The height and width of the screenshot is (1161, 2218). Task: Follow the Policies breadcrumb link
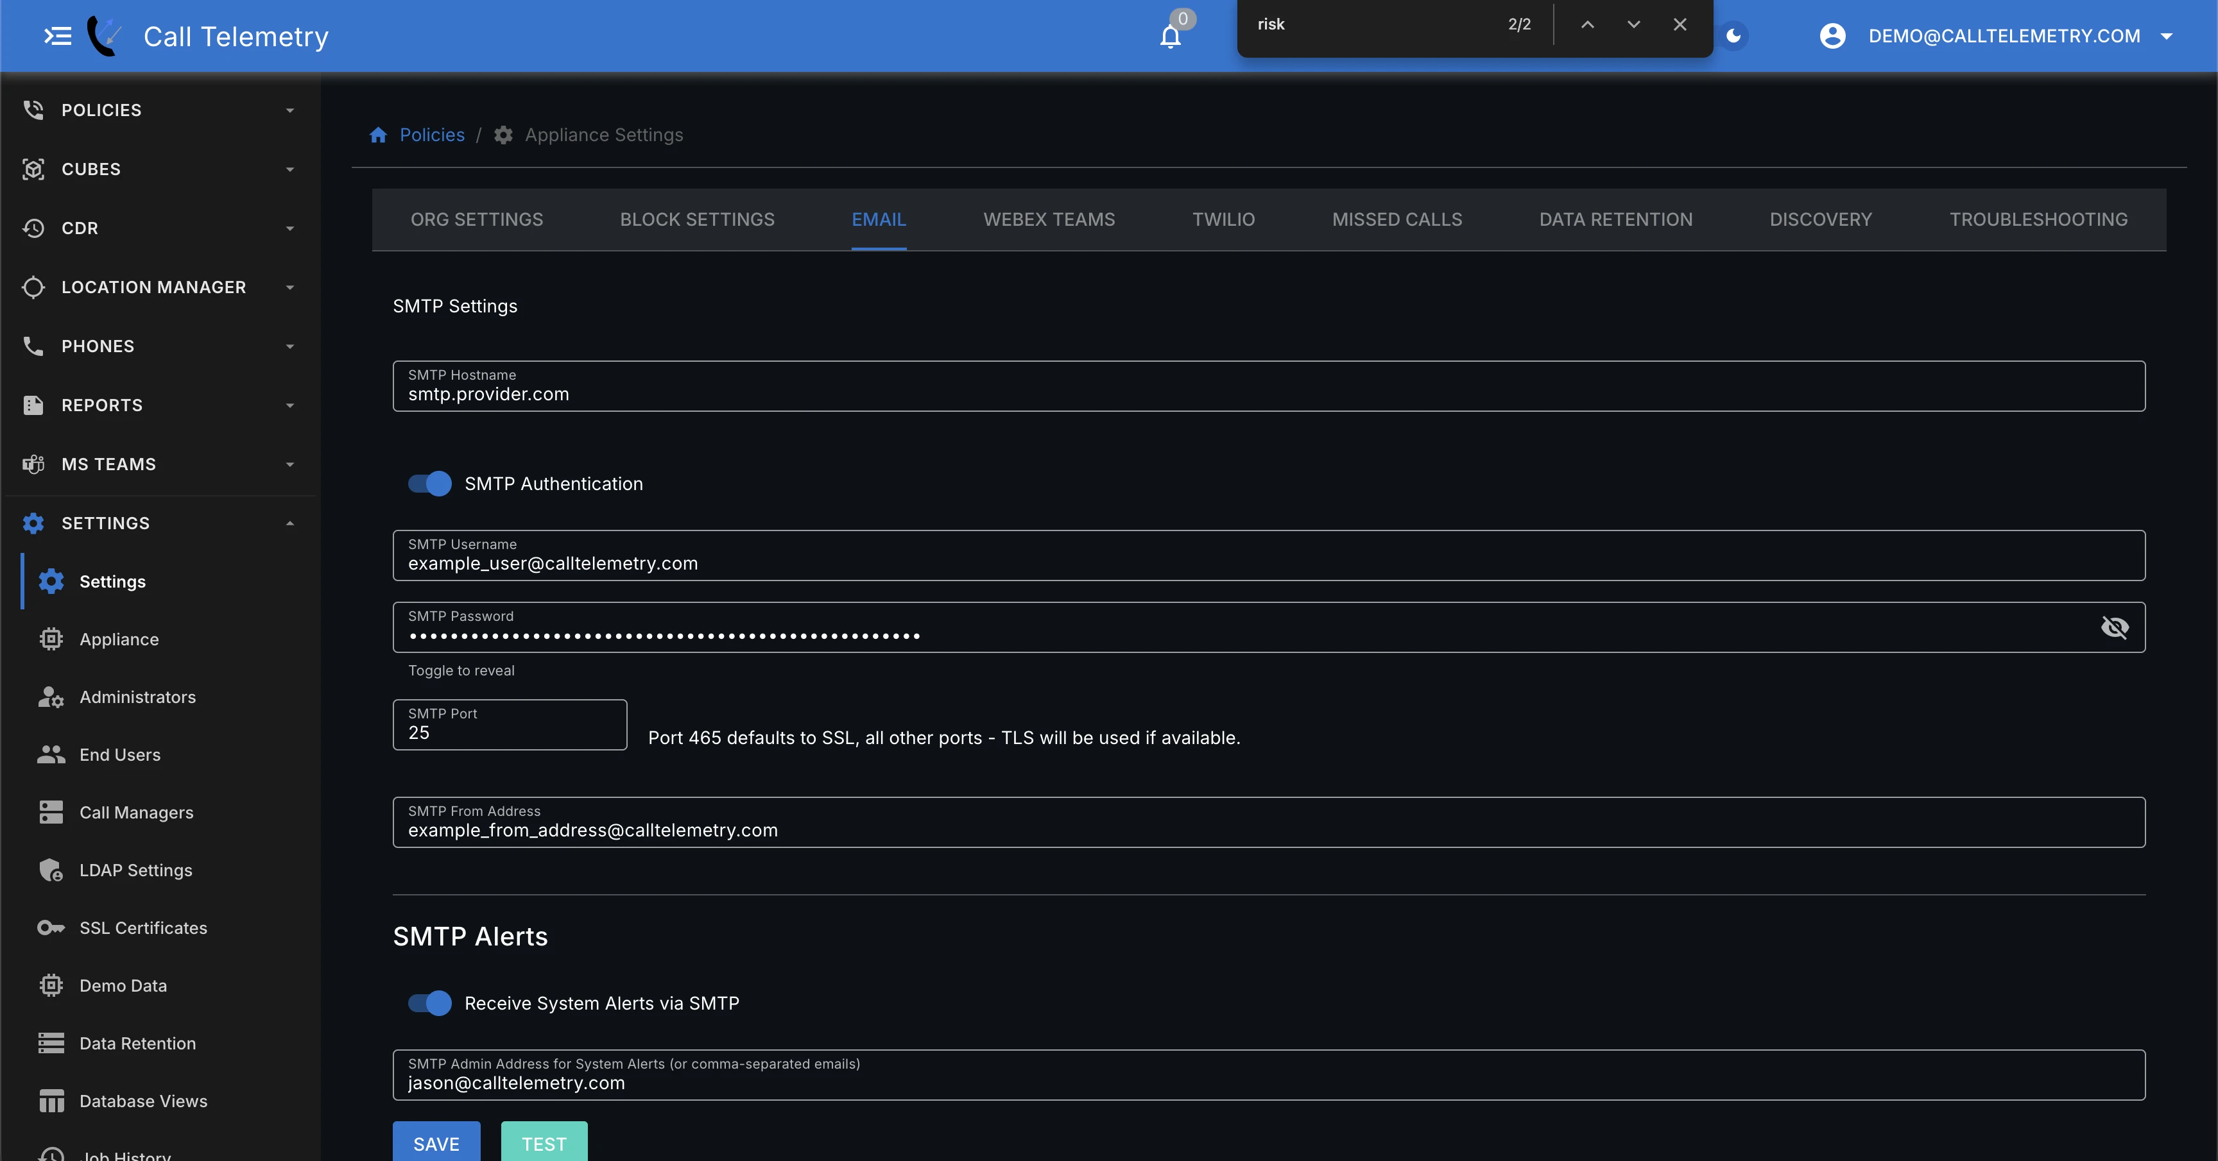tap(432, 135)
